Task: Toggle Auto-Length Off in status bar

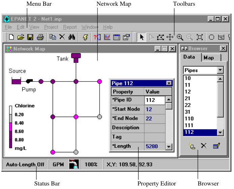Action: tap(25, 164)
